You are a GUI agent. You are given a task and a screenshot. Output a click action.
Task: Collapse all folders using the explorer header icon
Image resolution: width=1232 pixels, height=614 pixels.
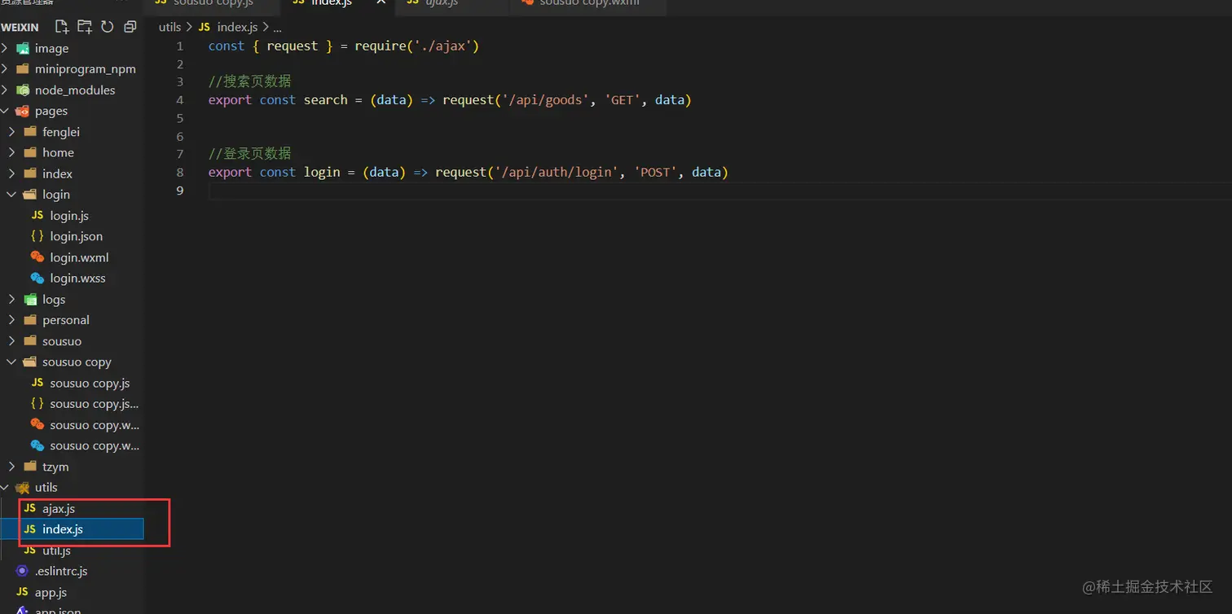[x=130, y=27]
